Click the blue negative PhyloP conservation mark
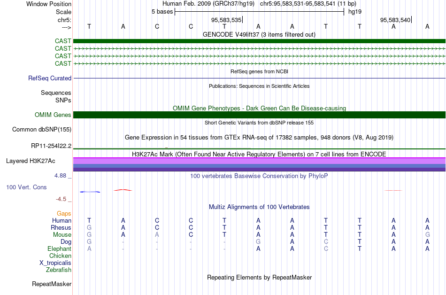The height and width of the screenshot is (295, 446). coord(90,192)
